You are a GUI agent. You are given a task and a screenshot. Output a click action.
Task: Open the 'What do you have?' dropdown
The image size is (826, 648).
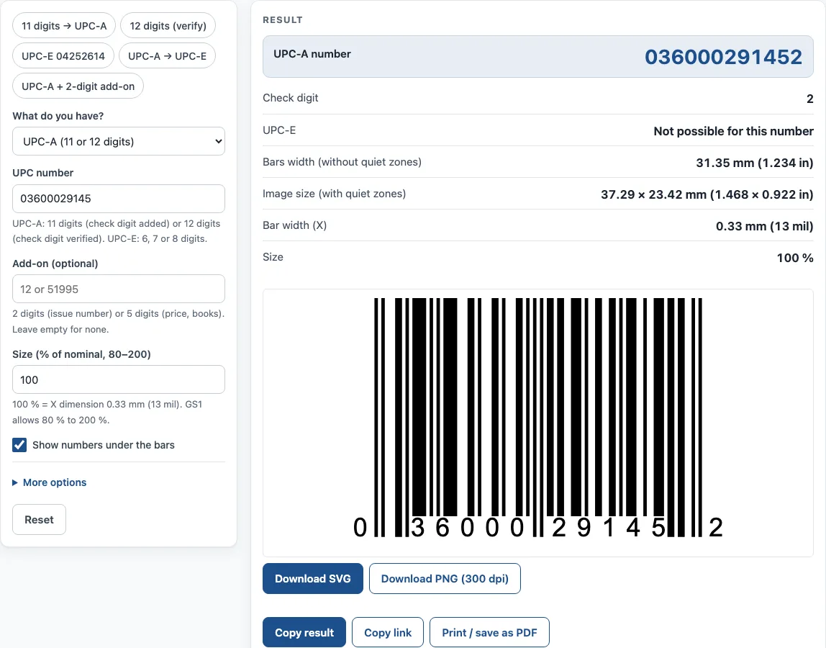pyautogui.click(x=119, y=141)
